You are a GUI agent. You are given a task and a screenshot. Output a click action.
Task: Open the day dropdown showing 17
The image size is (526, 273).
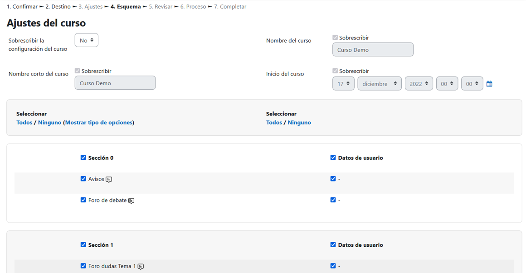(x=343, y=84)
